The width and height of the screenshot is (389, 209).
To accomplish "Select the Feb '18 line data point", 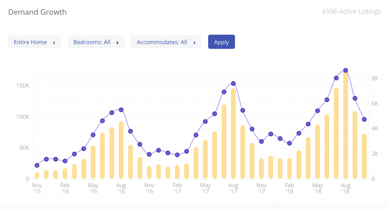I will [289, 143].
